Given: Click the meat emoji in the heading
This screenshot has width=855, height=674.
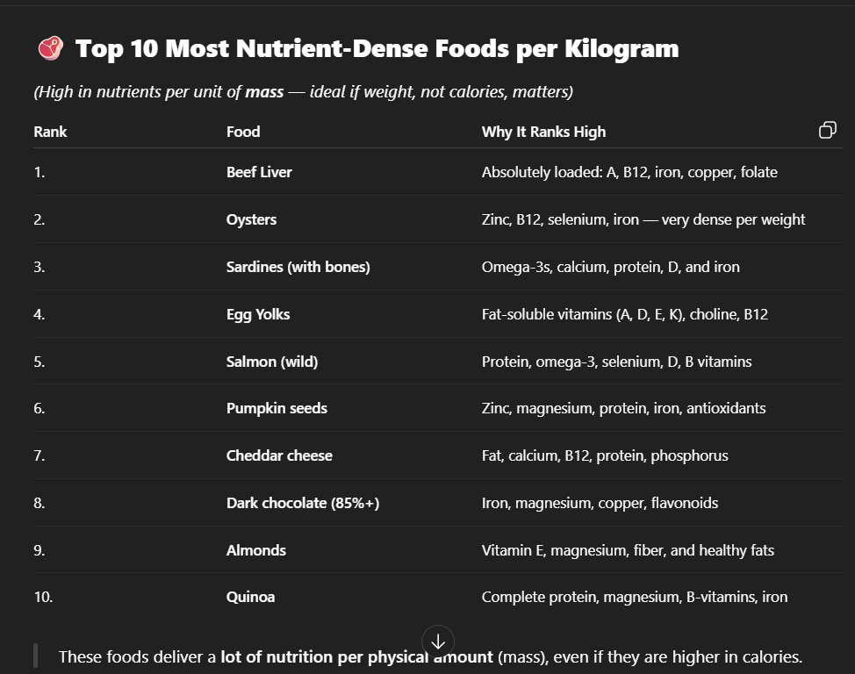Looking at the screenshot, I should coord(51,48).
